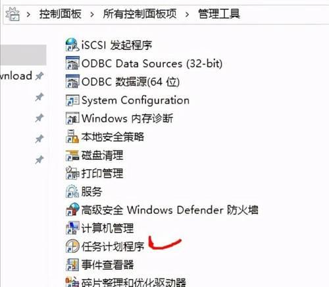Viewport: 329px width, 287px height.
Task: Expand the chevron after 所有控制面板项 breadcrumb
Action: 187,14
